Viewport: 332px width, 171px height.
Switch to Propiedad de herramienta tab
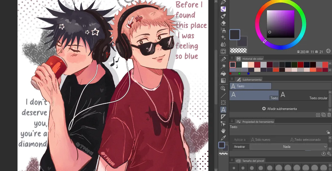(x=255, y=122)
